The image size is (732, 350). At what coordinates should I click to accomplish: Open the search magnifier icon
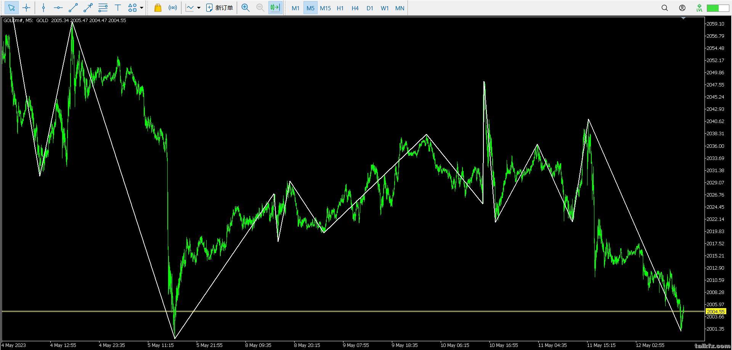(x=665, y=8)
